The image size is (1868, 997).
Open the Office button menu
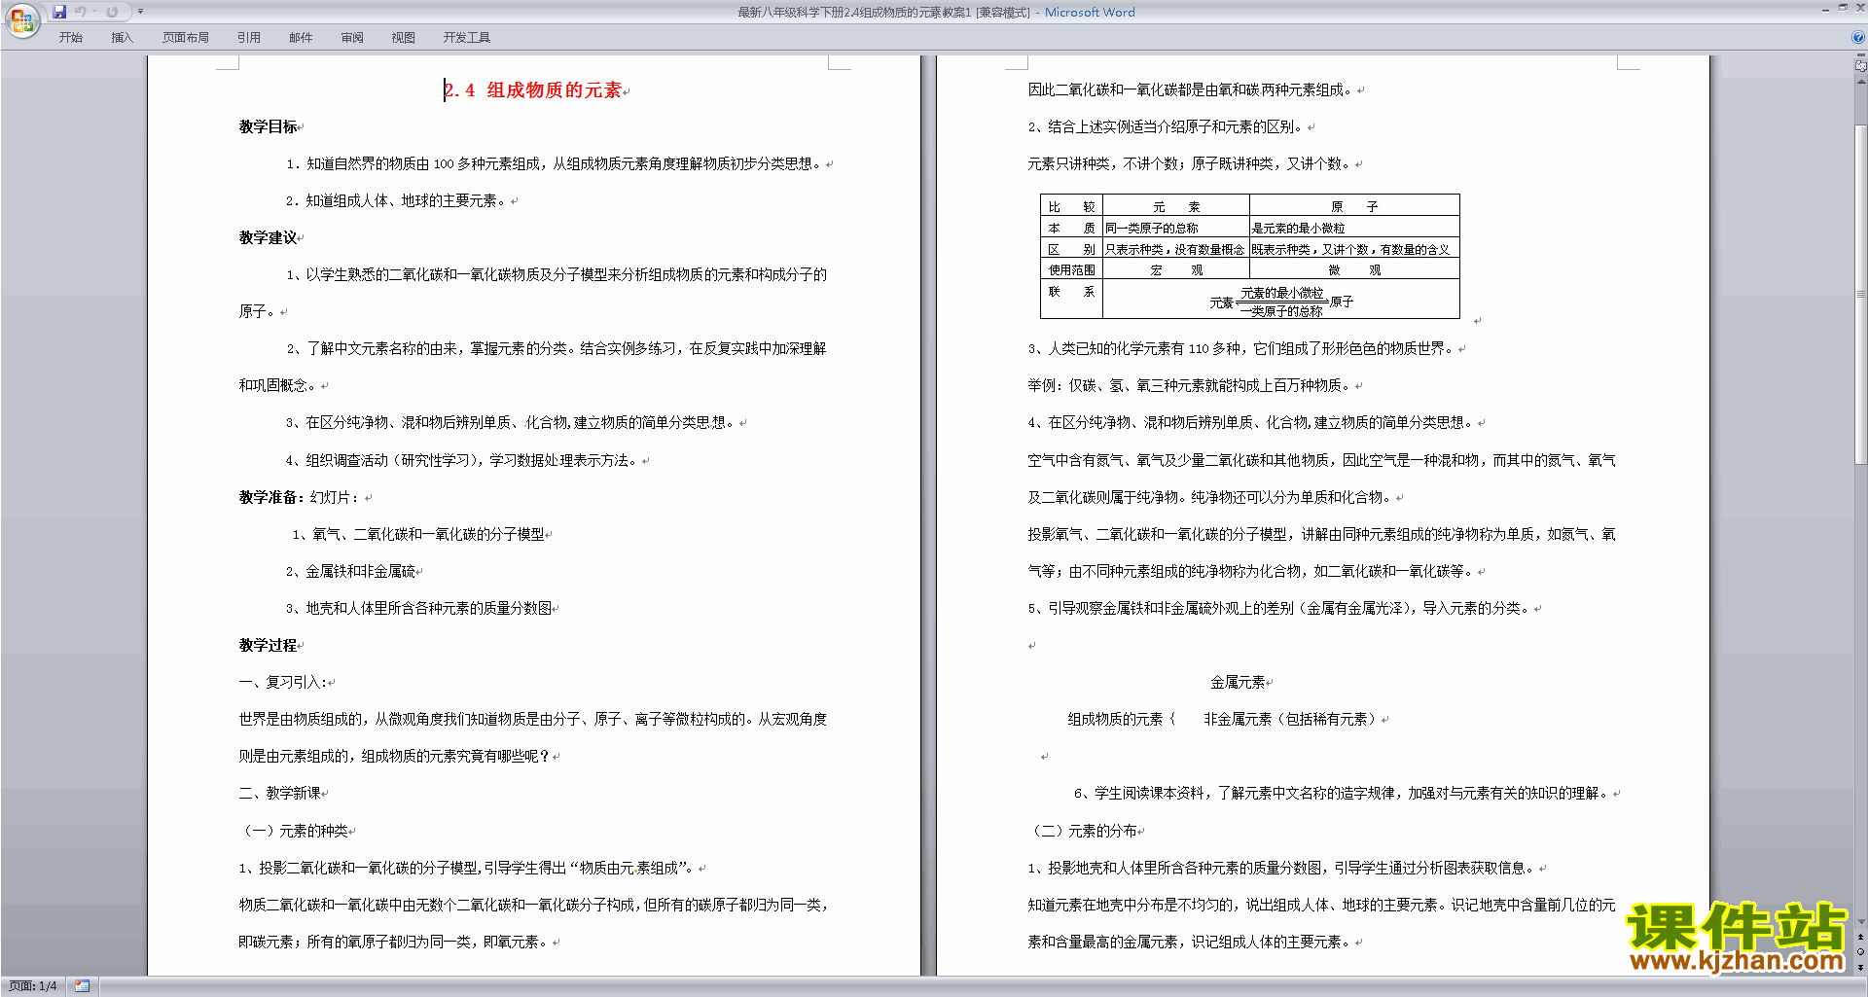(21, 19)
